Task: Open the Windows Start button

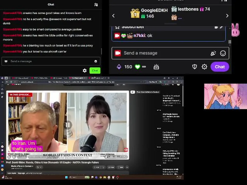Action: tap(66, 177)
